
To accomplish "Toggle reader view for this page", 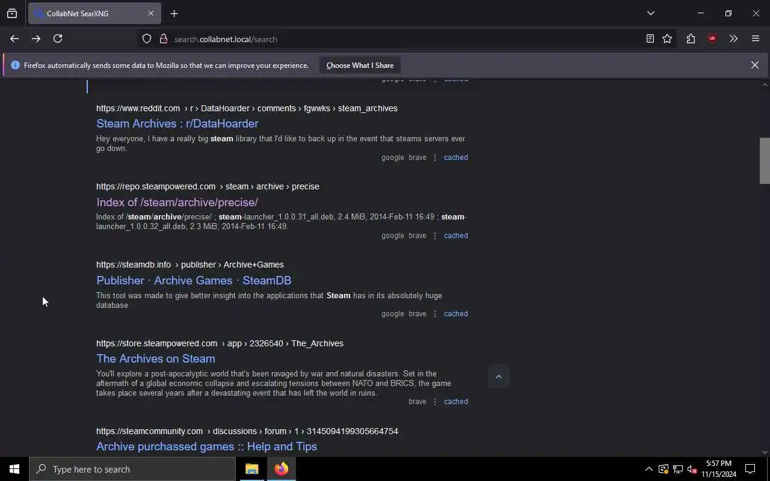I will click(x=650, y=38).
